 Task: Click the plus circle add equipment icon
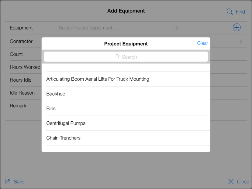[x=236, y=28]
